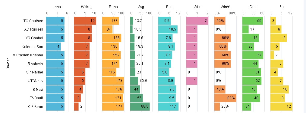Click the sort arrow next to Wkts
The height and width of the screenshot is (113, 306).
[x=91, y=7]
